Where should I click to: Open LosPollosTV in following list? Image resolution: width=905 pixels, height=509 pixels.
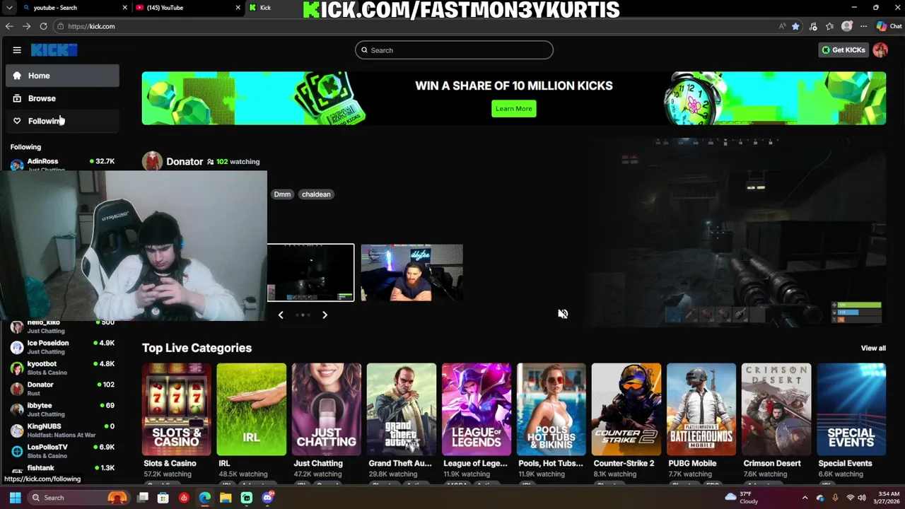tap(62, 451)
